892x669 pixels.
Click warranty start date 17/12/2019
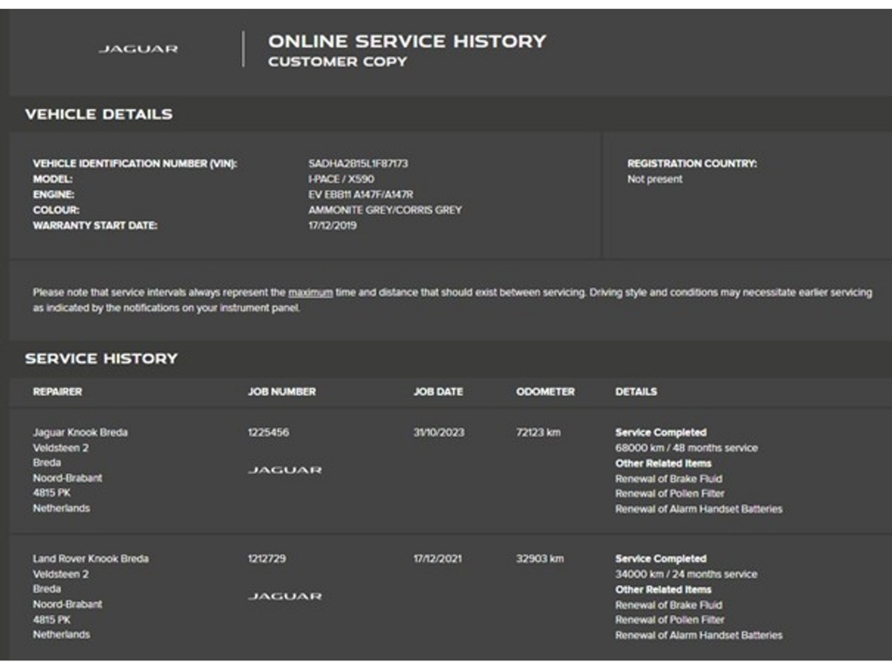pyautogui.click(x=332, y=226)
